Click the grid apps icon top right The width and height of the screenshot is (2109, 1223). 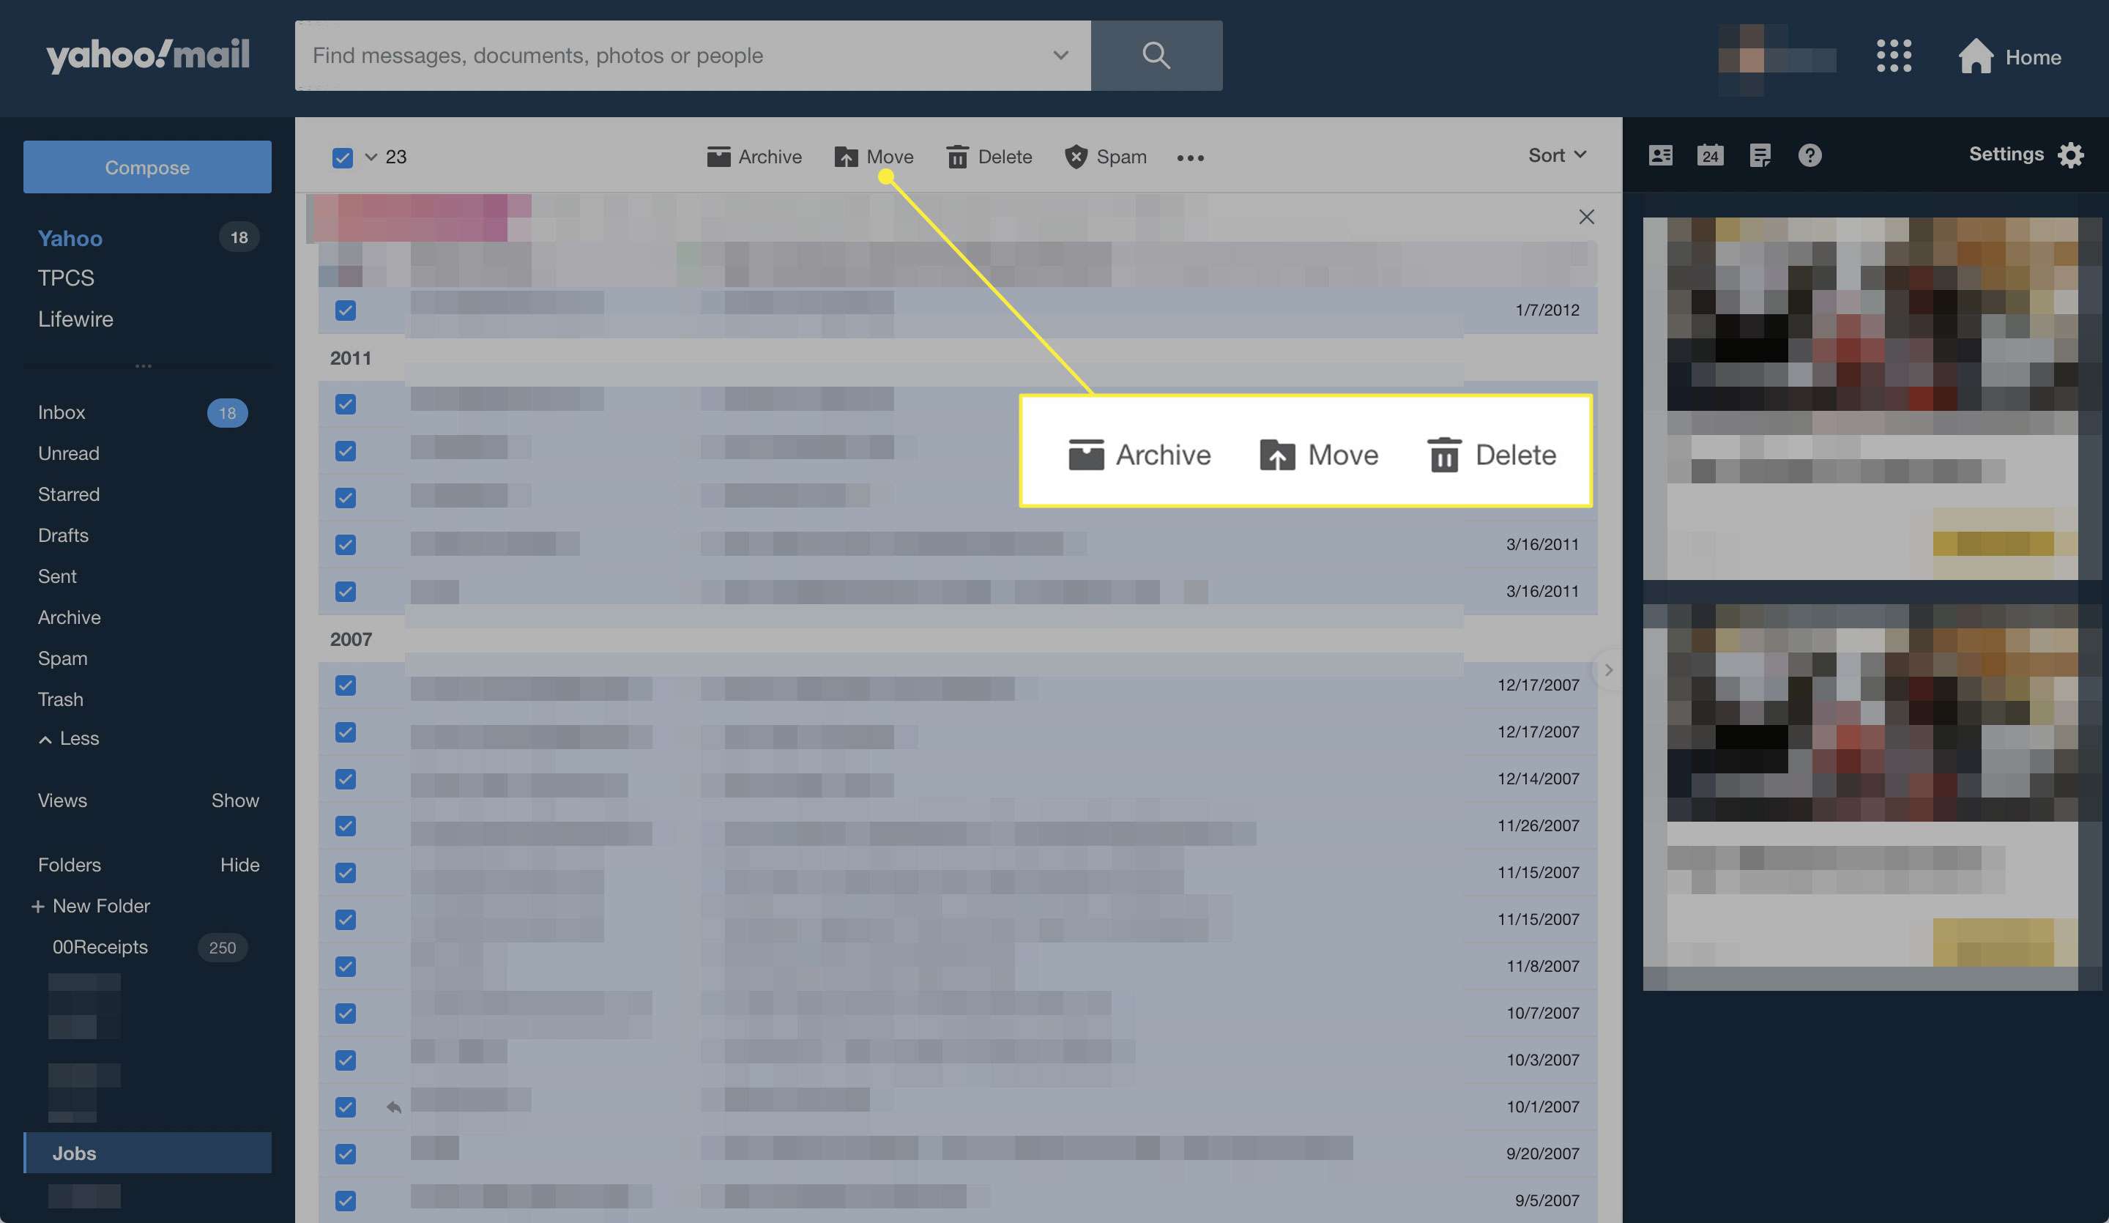1894,56
